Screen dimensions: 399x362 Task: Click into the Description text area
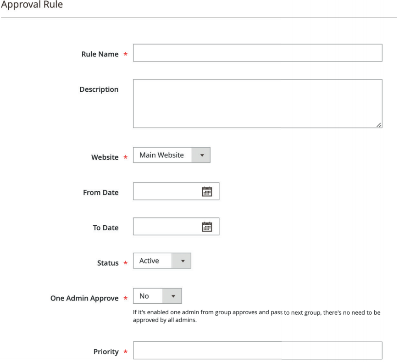[258, 103]
